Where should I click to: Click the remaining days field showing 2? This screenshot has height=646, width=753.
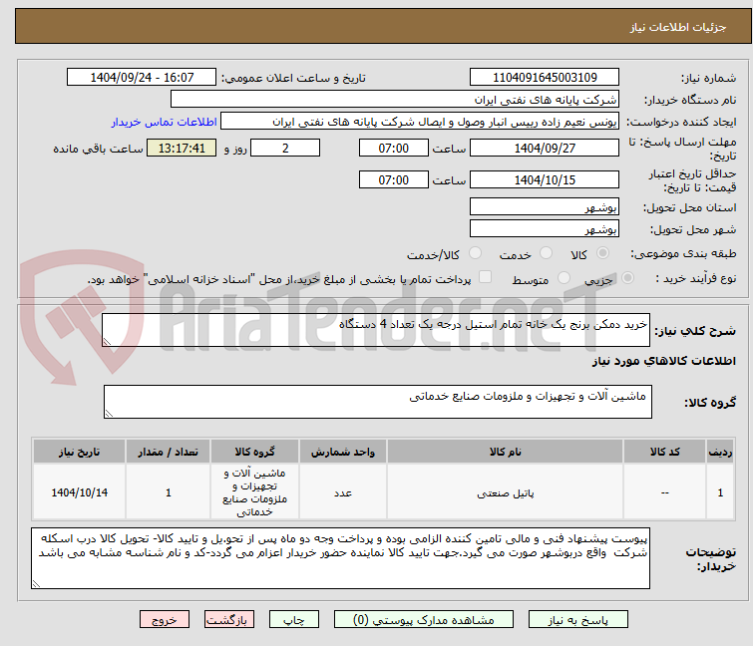(x=285, y=148)
